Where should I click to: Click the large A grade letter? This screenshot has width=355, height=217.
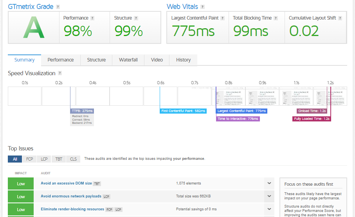(x=34, y=27)
